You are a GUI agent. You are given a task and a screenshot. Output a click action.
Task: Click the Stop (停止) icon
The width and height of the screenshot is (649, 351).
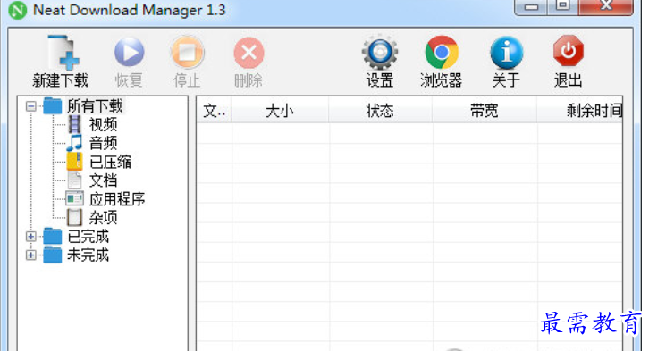click(187, 52)
